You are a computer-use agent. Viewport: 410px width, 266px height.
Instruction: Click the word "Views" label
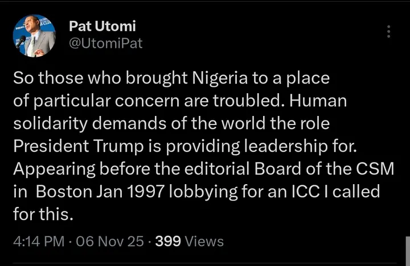coord(204,242)
